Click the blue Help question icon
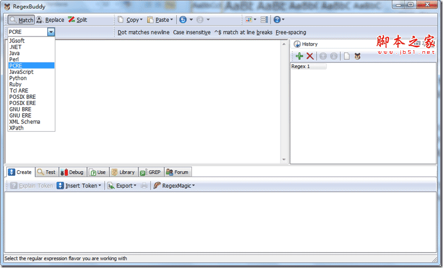Screen dimensions: 443x268 (277, 19)
